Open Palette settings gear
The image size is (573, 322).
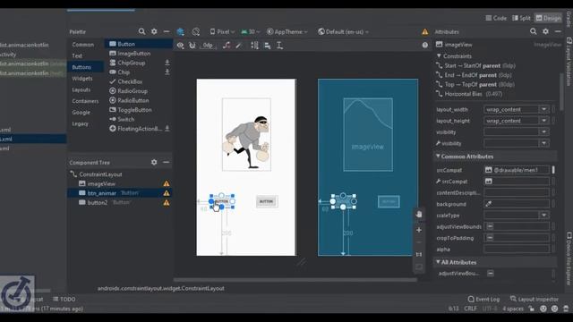click(x=154, y=32)
